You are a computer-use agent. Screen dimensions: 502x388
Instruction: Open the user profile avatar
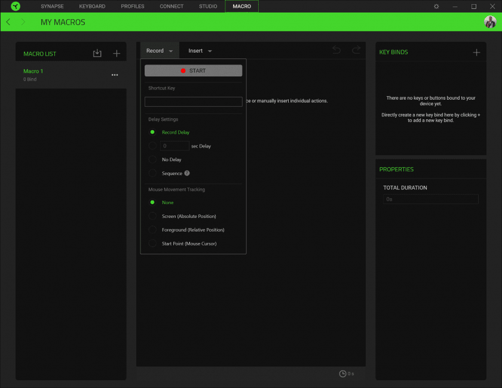pos(490,21)
